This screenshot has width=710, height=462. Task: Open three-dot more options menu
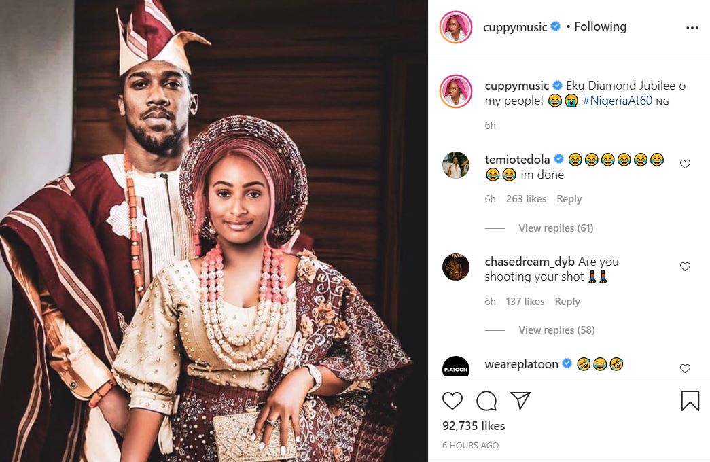pos(692,28)
